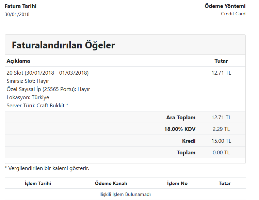Click the Toplam value 0.00 TL
The width and height of the screenshot is (259, 200).
tap(221, 153)
